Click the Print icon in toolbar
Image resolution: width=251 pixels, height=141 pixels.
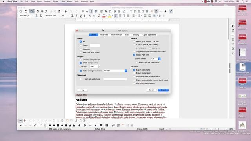pos(42,11)
